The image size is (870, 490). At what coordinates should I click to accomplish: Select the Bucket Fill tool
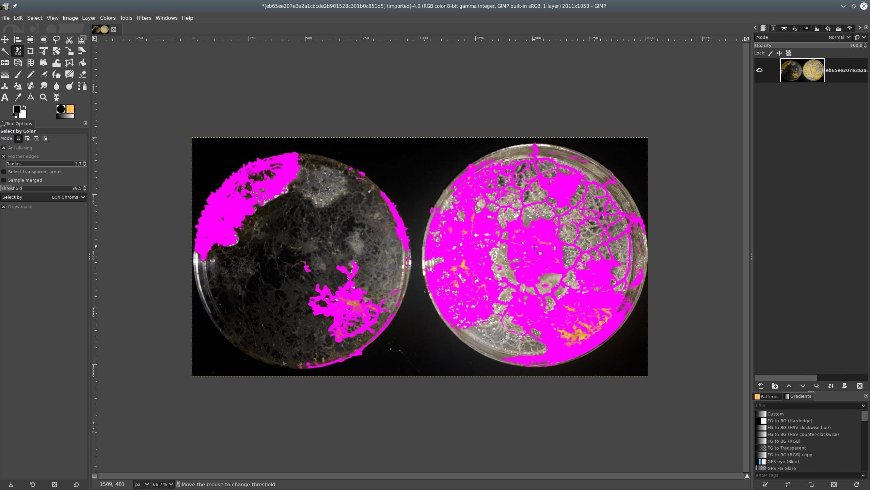point(82,63)
